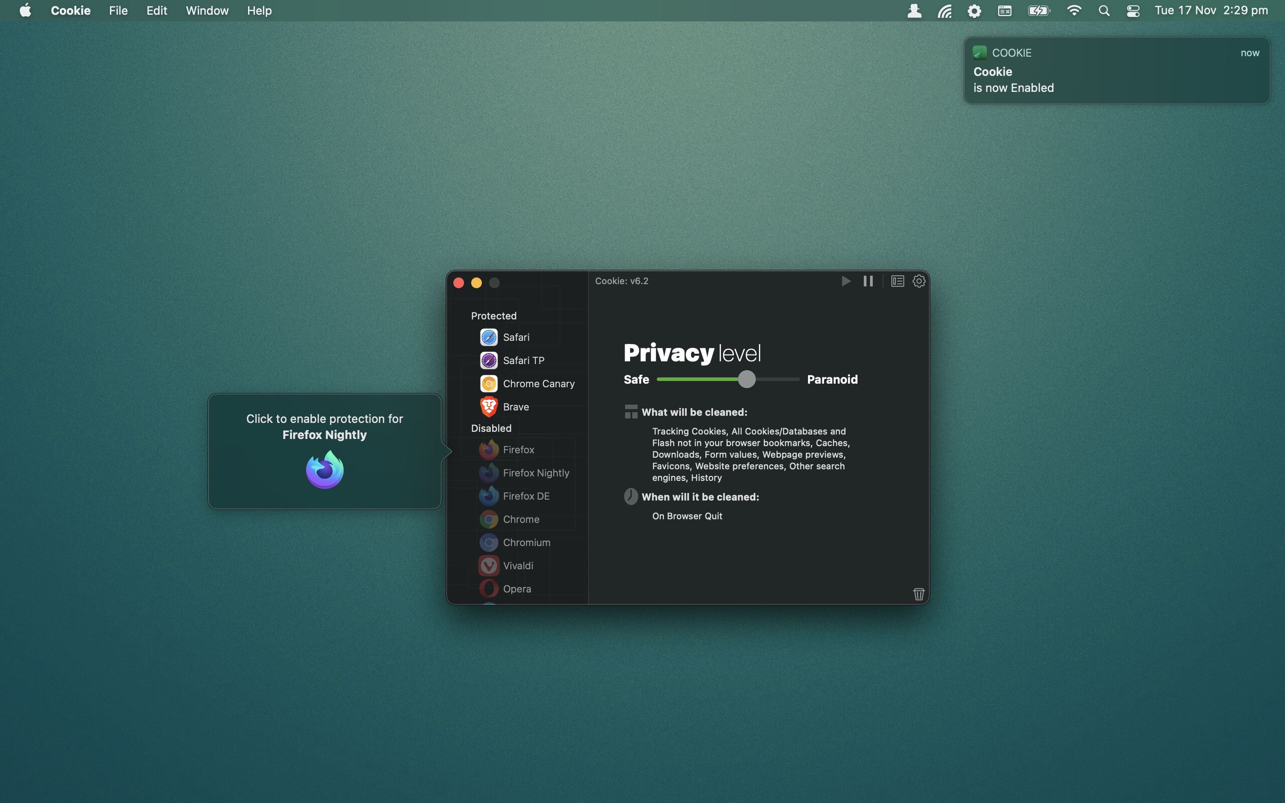Click the person silhouette menu bar icon
1285x803 pixels.
pyautogui.click(x=914, y=11)
